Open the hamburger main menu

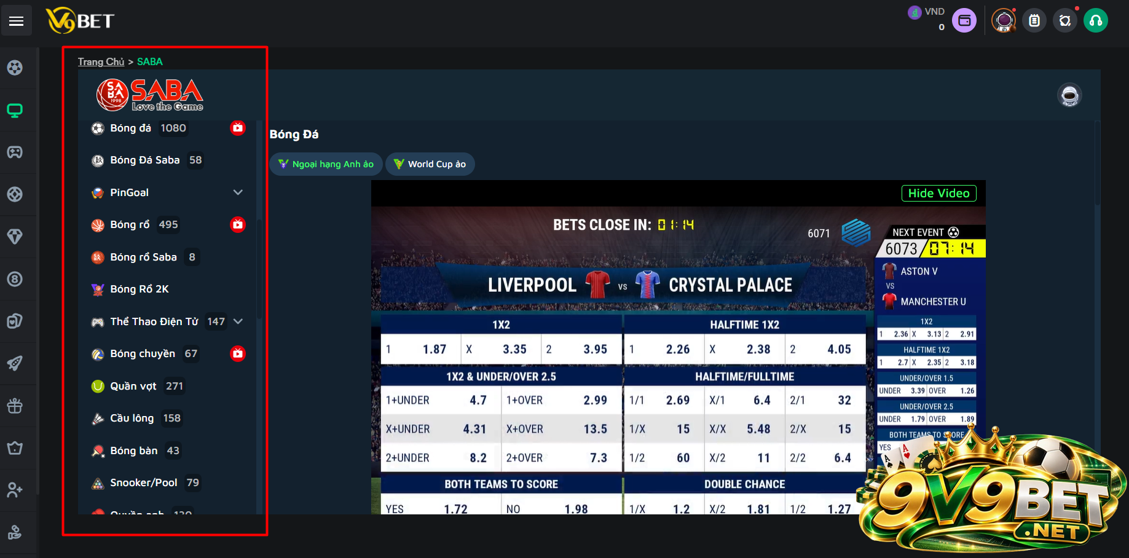pyautogui.click(x=17, y=22)
